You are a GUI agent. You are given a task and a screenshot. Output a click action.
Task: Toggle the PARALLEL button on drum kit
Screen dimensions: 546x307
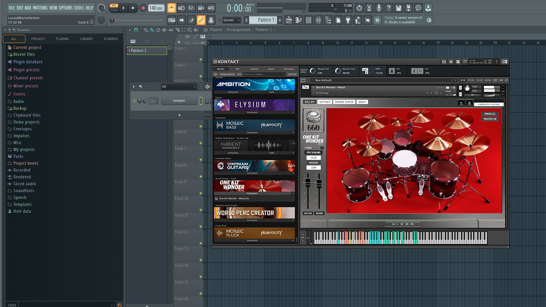click(490, 114)
